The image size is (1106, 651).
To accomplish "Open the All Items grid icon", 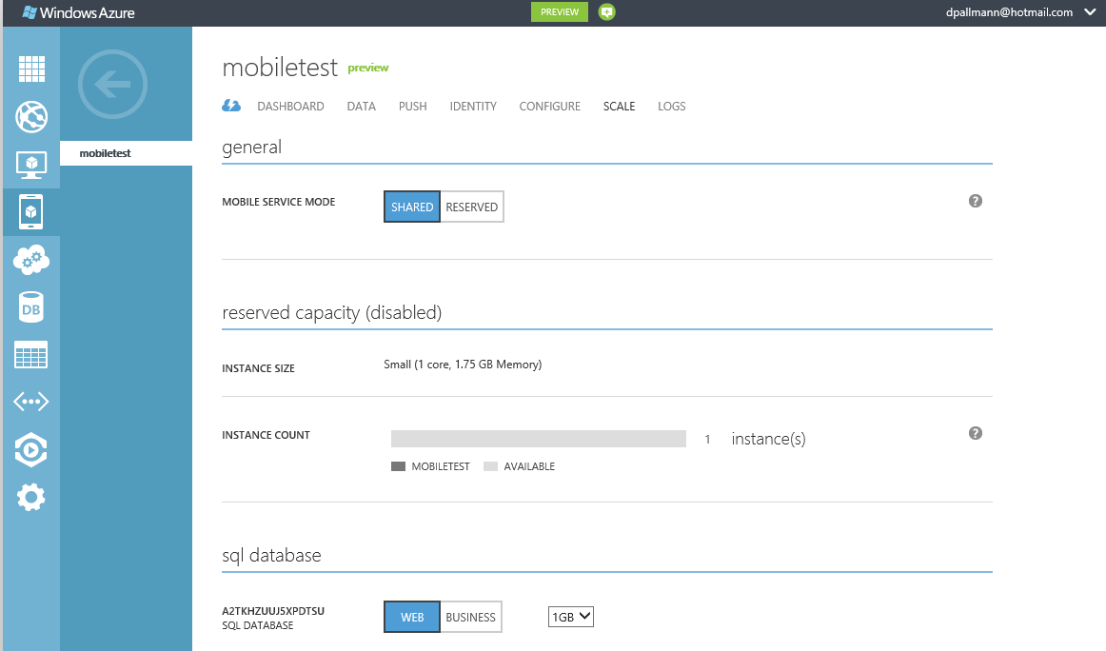I will (31, 69).
